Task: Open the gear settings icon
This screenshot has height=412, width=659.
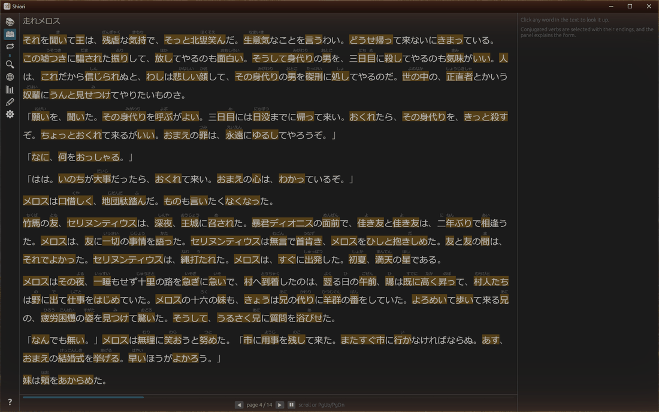Action: 10,114
